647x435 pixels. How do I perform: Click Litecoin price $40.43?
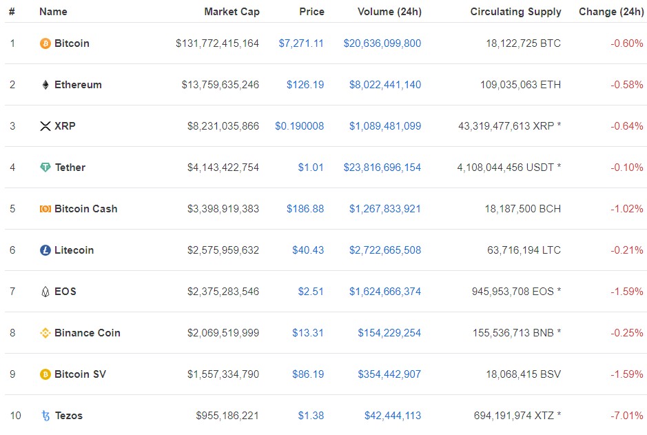click(308, 250)
